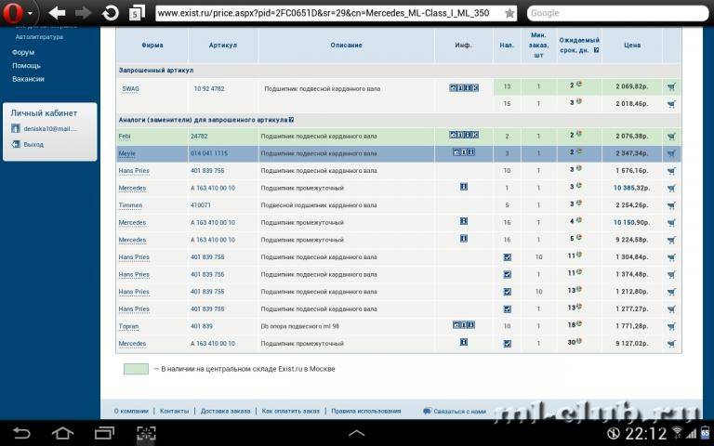Open info icon for Mercedes 10 385,32р. row
714x446 pixels.
464,187
